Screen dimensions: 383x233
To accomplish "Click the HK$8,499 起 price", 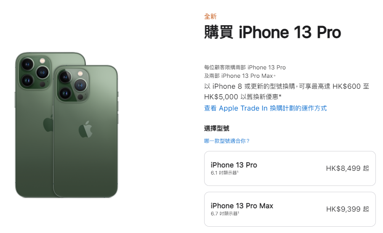I will (347, 168).
